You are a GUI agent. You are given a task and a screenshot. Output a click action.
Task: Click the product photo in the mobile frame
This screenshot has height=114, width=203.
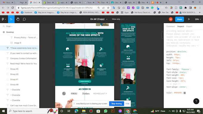pyautogui.click(x=128, y=76)
